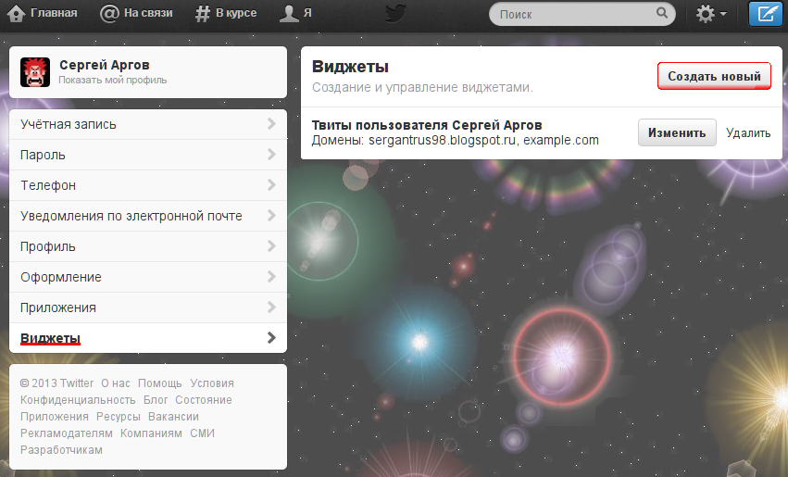The width and height of the screenshot is (788, 477).
Task: Open the О нас footer link
Action: coord(116,383)
